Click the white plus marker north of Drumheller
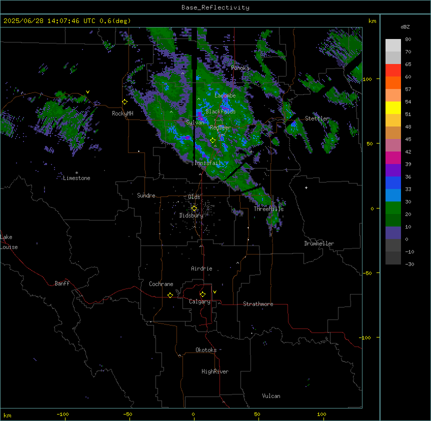 tap(306, 187)
